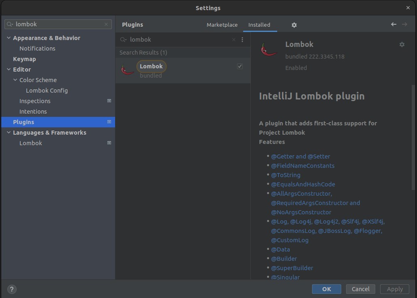Click Lombok chili icon in results list
The image size is (417, 298).
pyautogui.click(x=127, y=70)
